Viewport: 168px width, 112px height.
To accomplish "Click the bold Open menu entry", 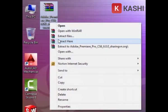I will tap(61, 26).
